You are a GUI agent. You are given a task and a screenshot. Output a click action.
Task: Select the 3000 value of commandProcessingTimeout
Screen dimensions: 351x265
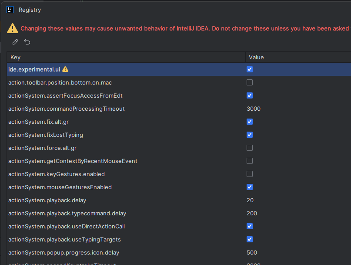click(254, 109)
